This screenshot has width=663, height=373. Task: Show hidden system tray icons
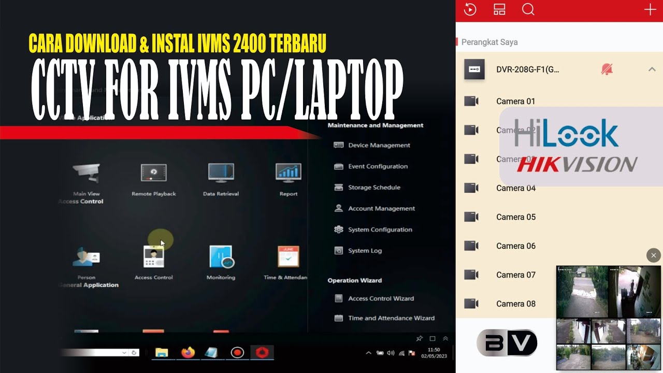368,353
